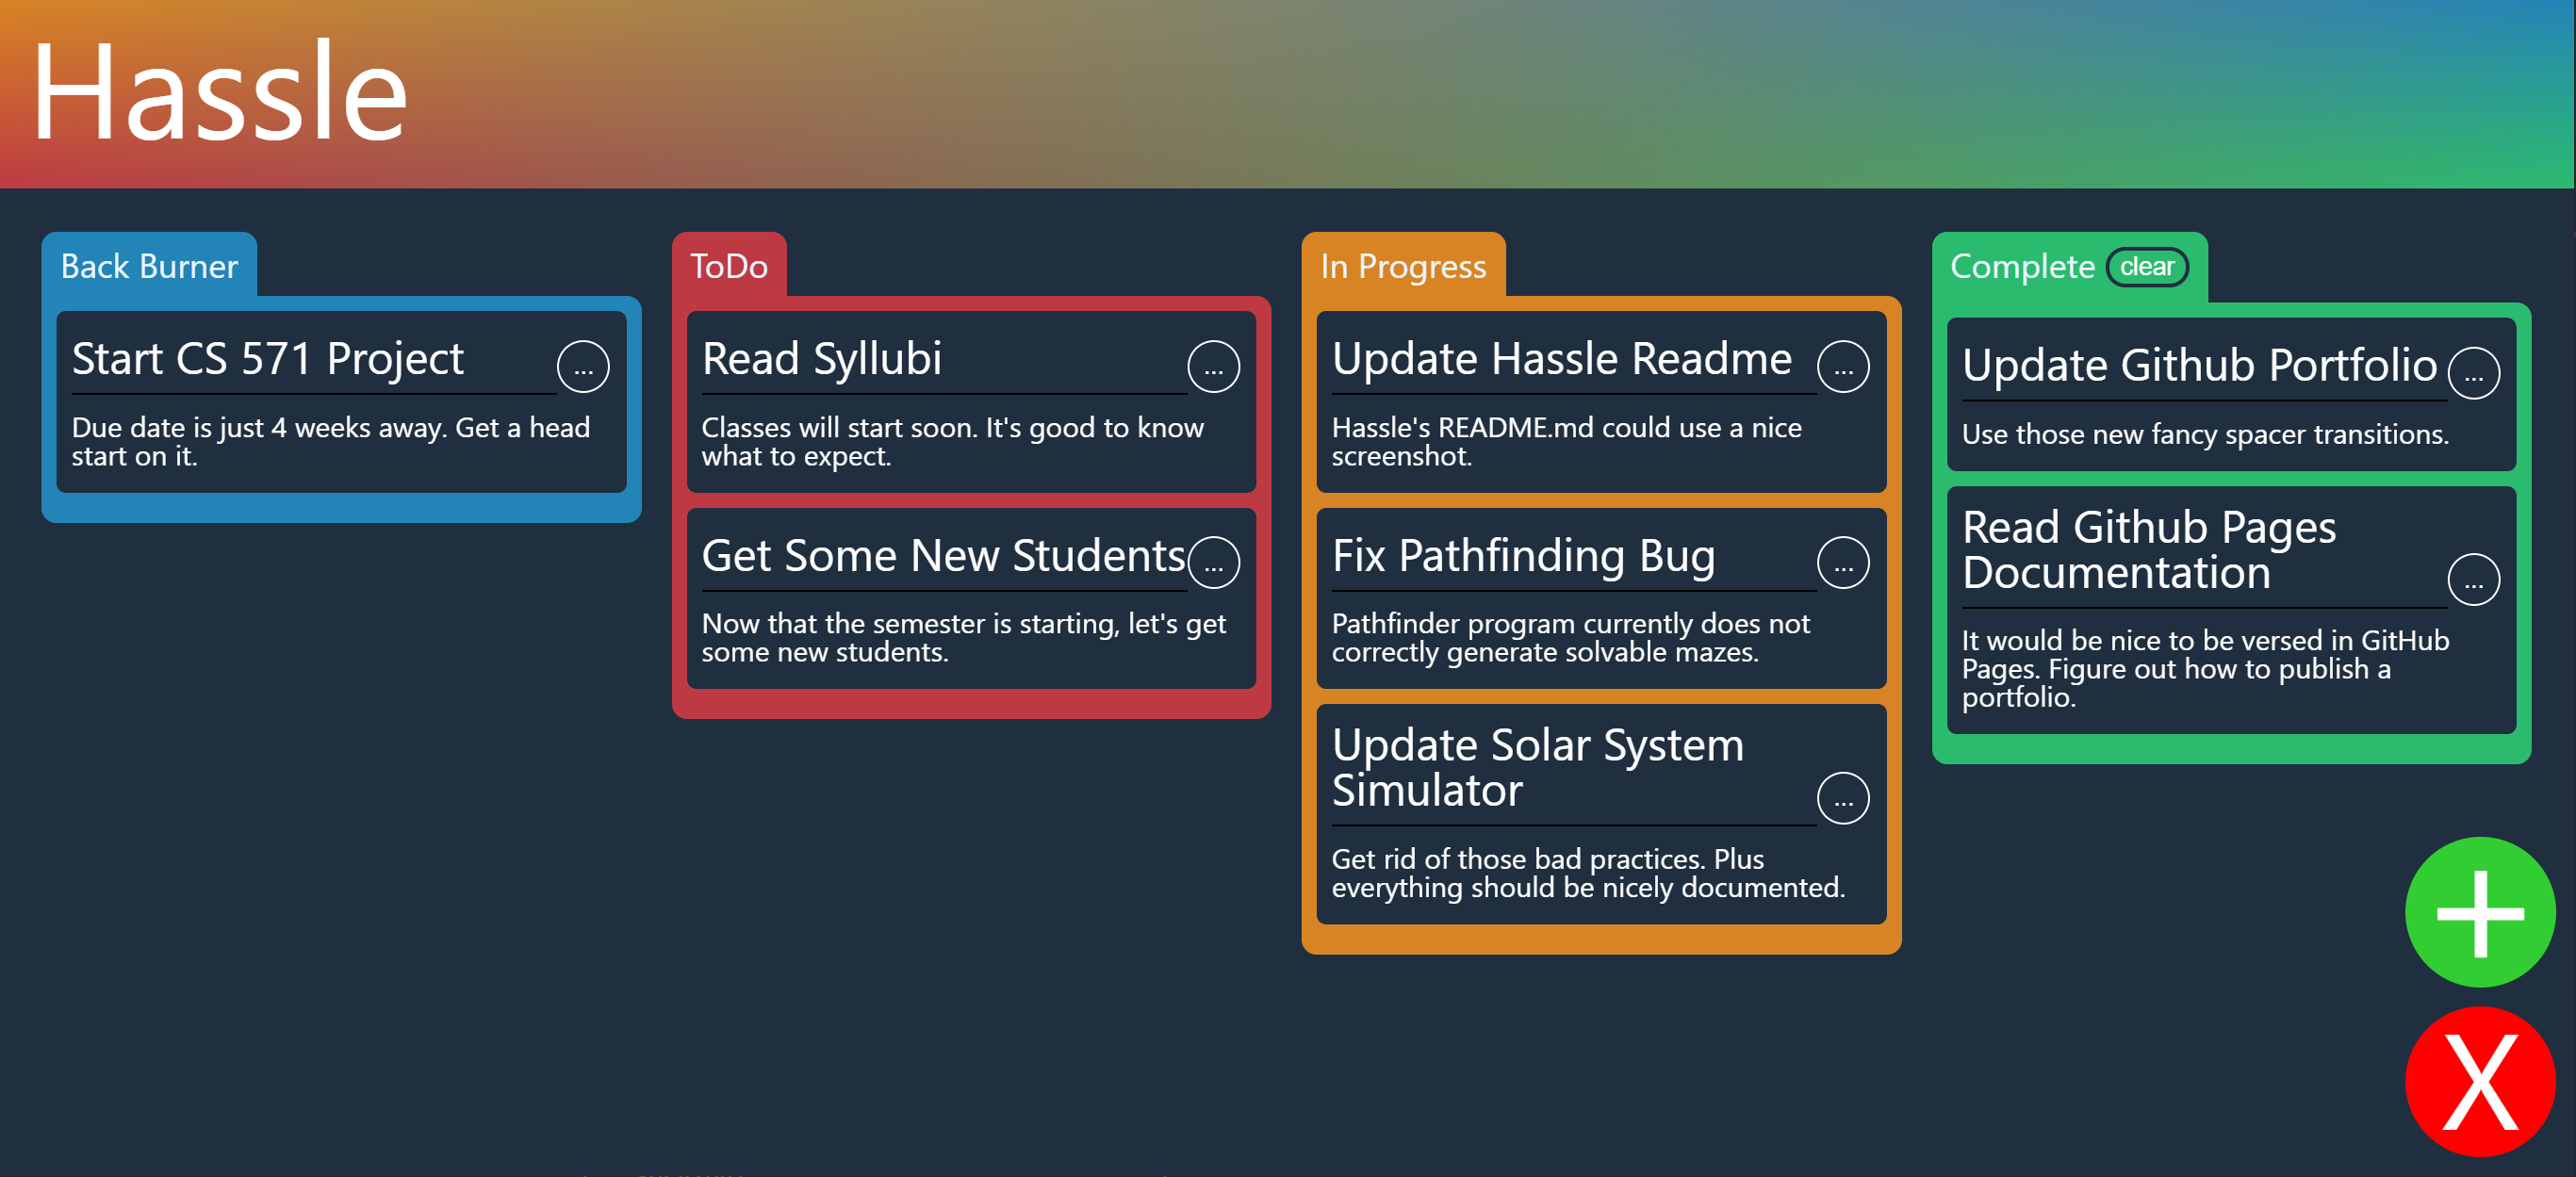
Task: Open options for Start CS 571 Project card
Action: pyautogui.click(x=585, y=367)
